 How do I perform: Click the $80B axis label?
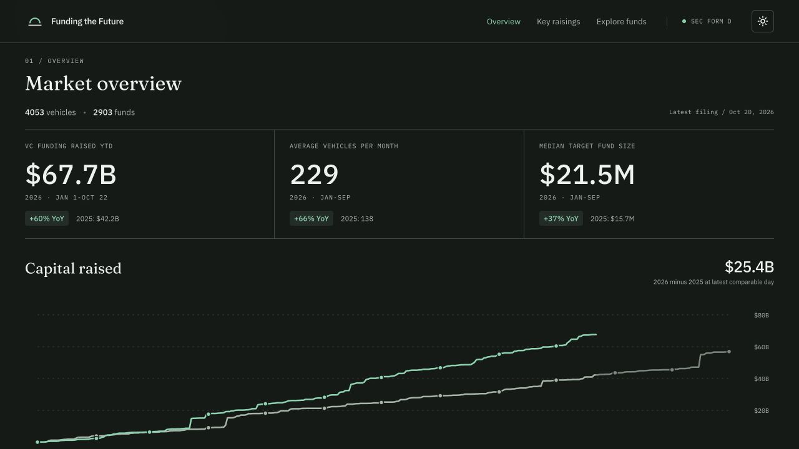pos(762,316)
